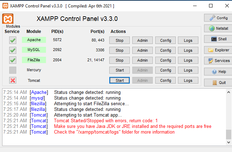Image resolution: width=232 pixels, height=152 pixels.
Task: Click the /xampp/tomcat/logs folder message
Action: coord(114,132)
